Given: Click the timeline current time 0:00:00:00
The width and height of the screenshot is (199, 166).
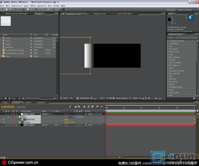Looking at the screenshot, I should (8, 107).
